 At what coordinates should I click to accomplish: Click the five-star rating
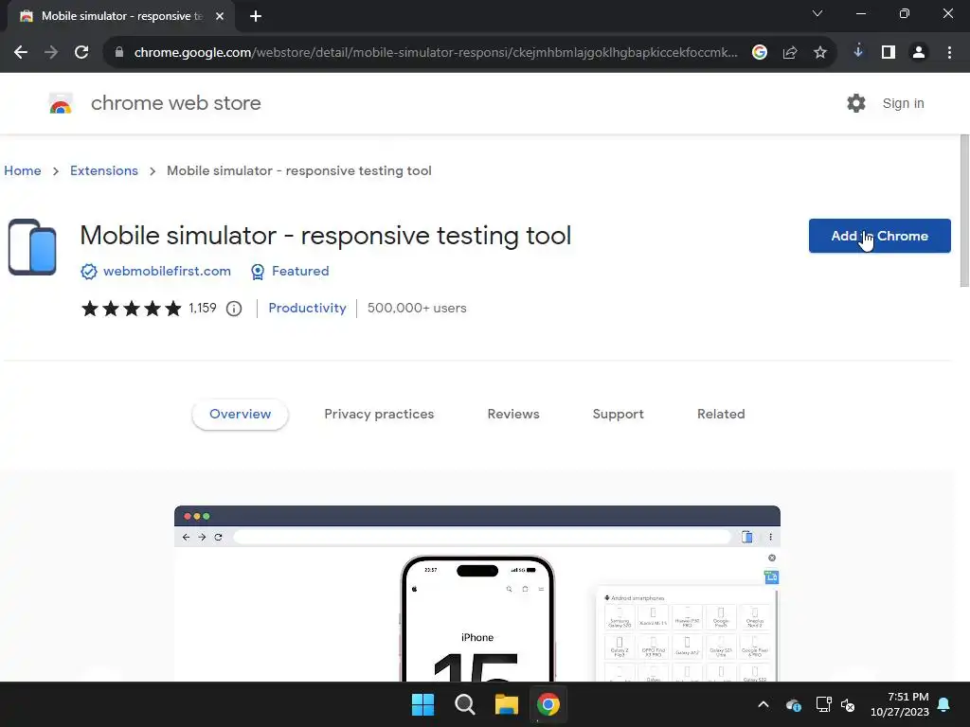pos(131,308)
